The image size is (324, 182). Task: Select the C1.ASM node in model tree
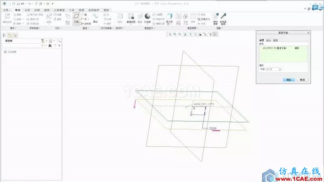point(10,52)
